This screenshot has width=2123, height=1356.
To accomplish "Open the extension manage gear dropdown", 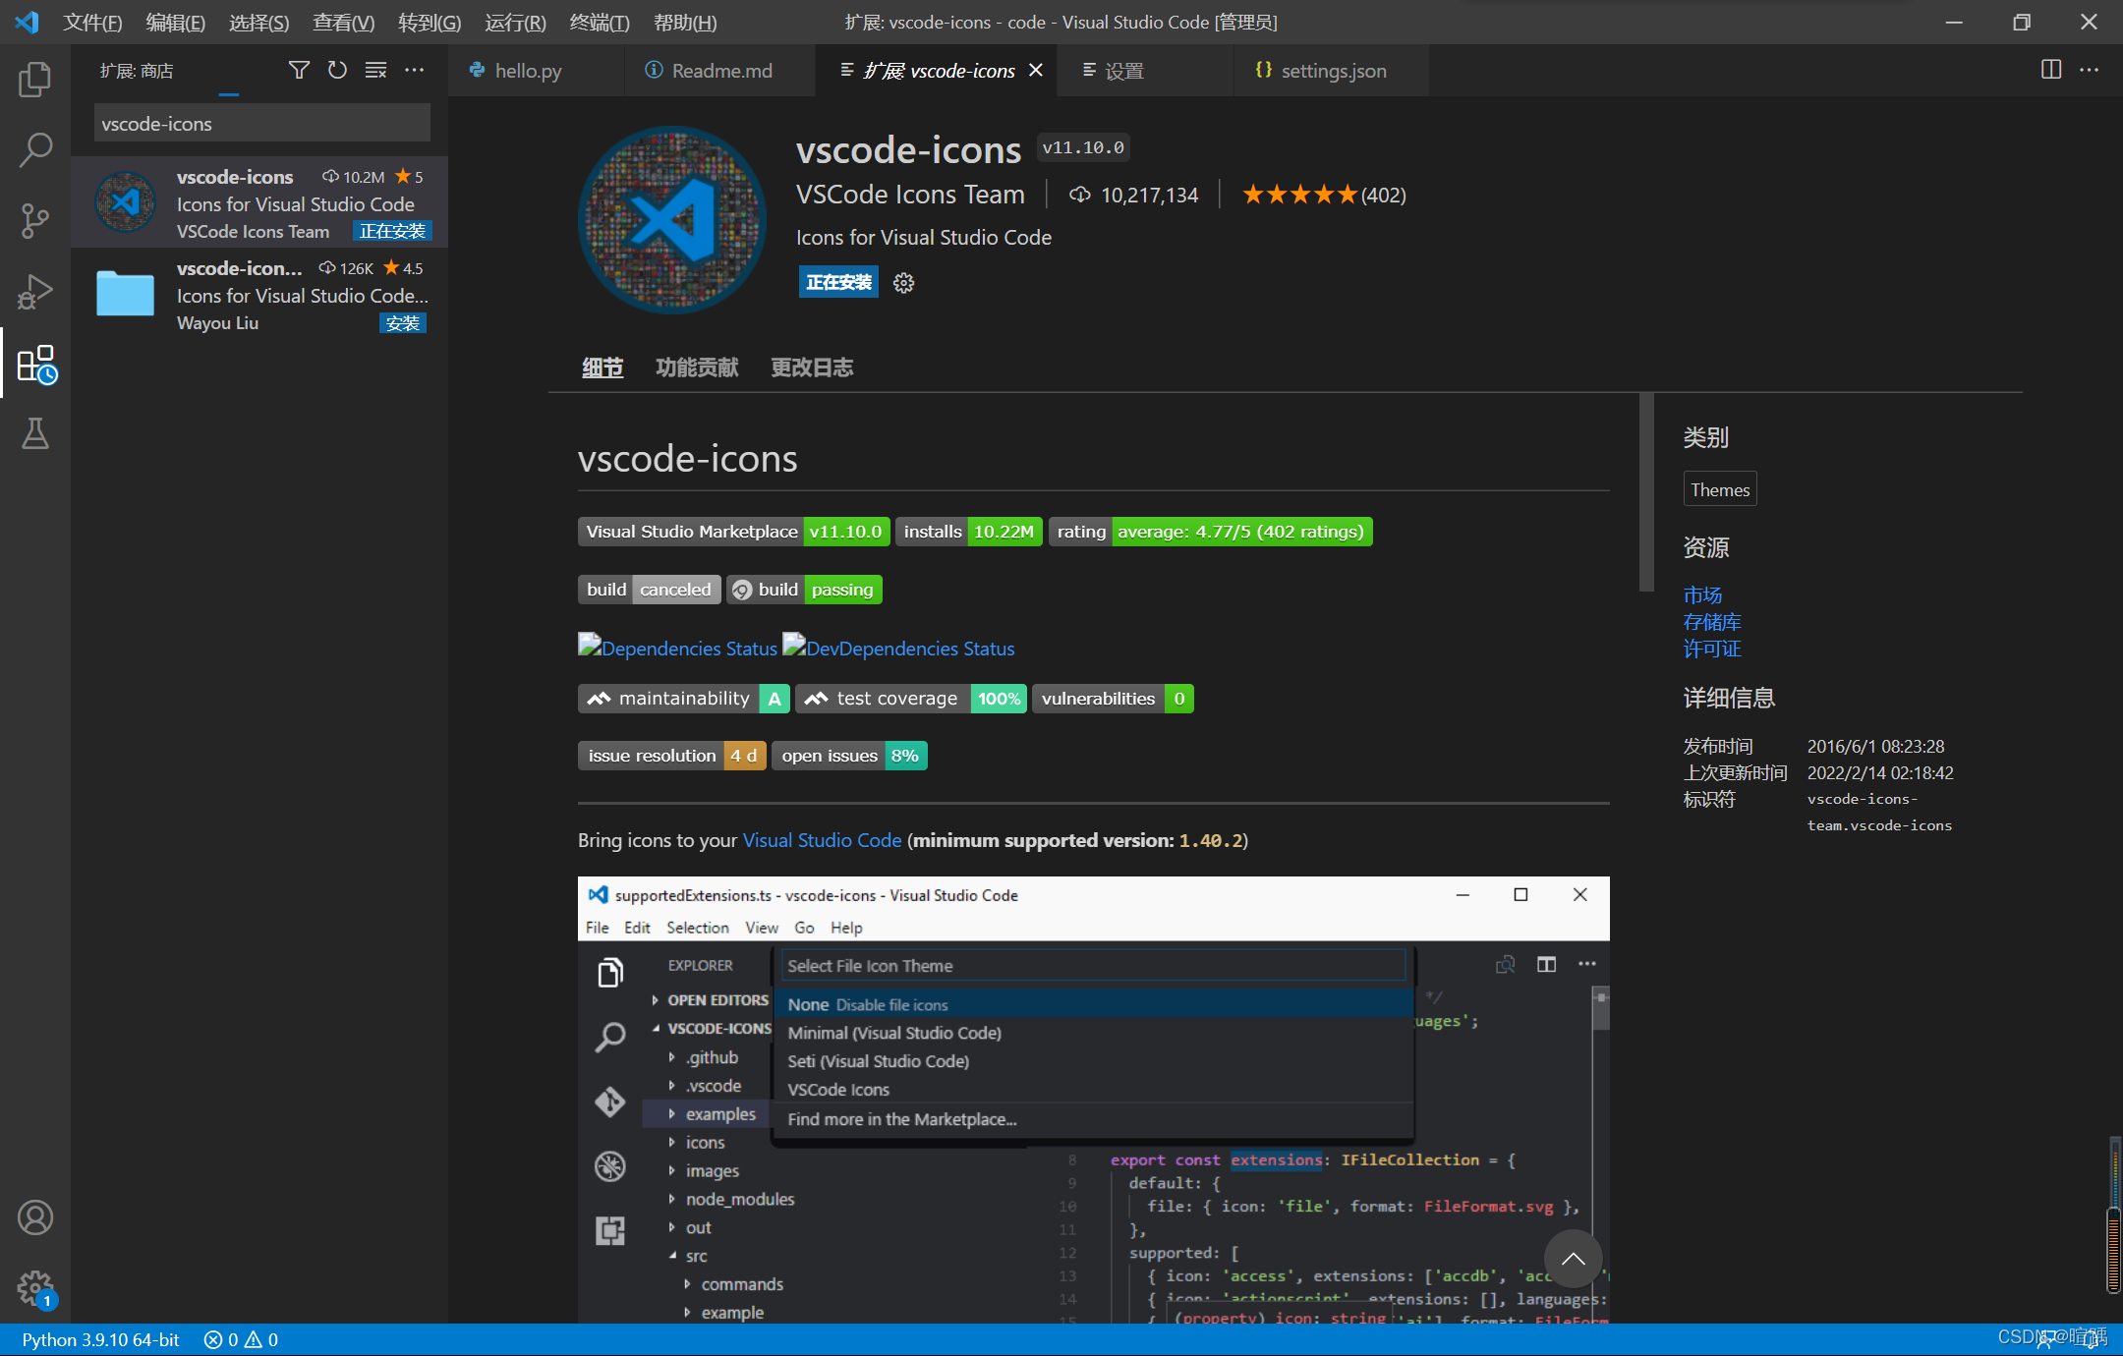I will (903, 283).
